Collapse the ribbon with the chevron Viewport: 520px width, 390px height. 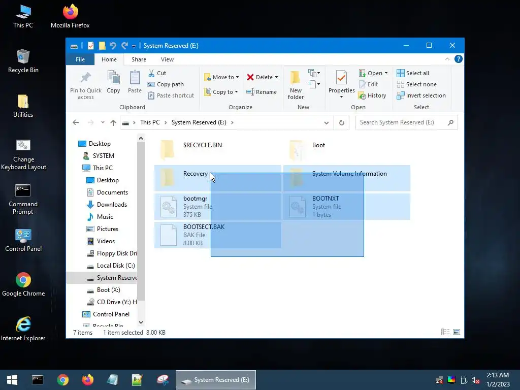coord(447,59)
